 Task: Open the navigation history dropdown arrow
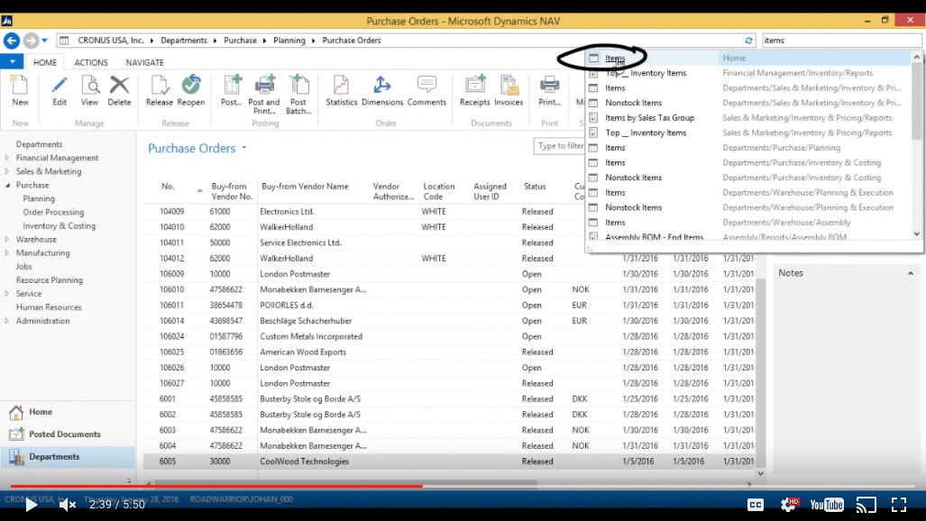click(x=44, y=41)
